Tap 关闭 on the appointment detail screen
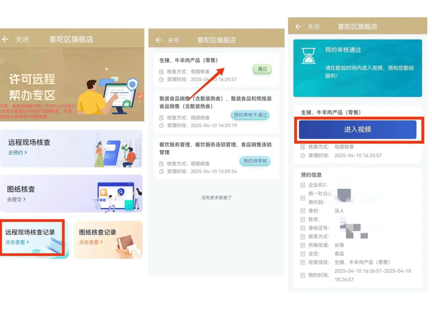The image size is (432, 324). (313, 27)
